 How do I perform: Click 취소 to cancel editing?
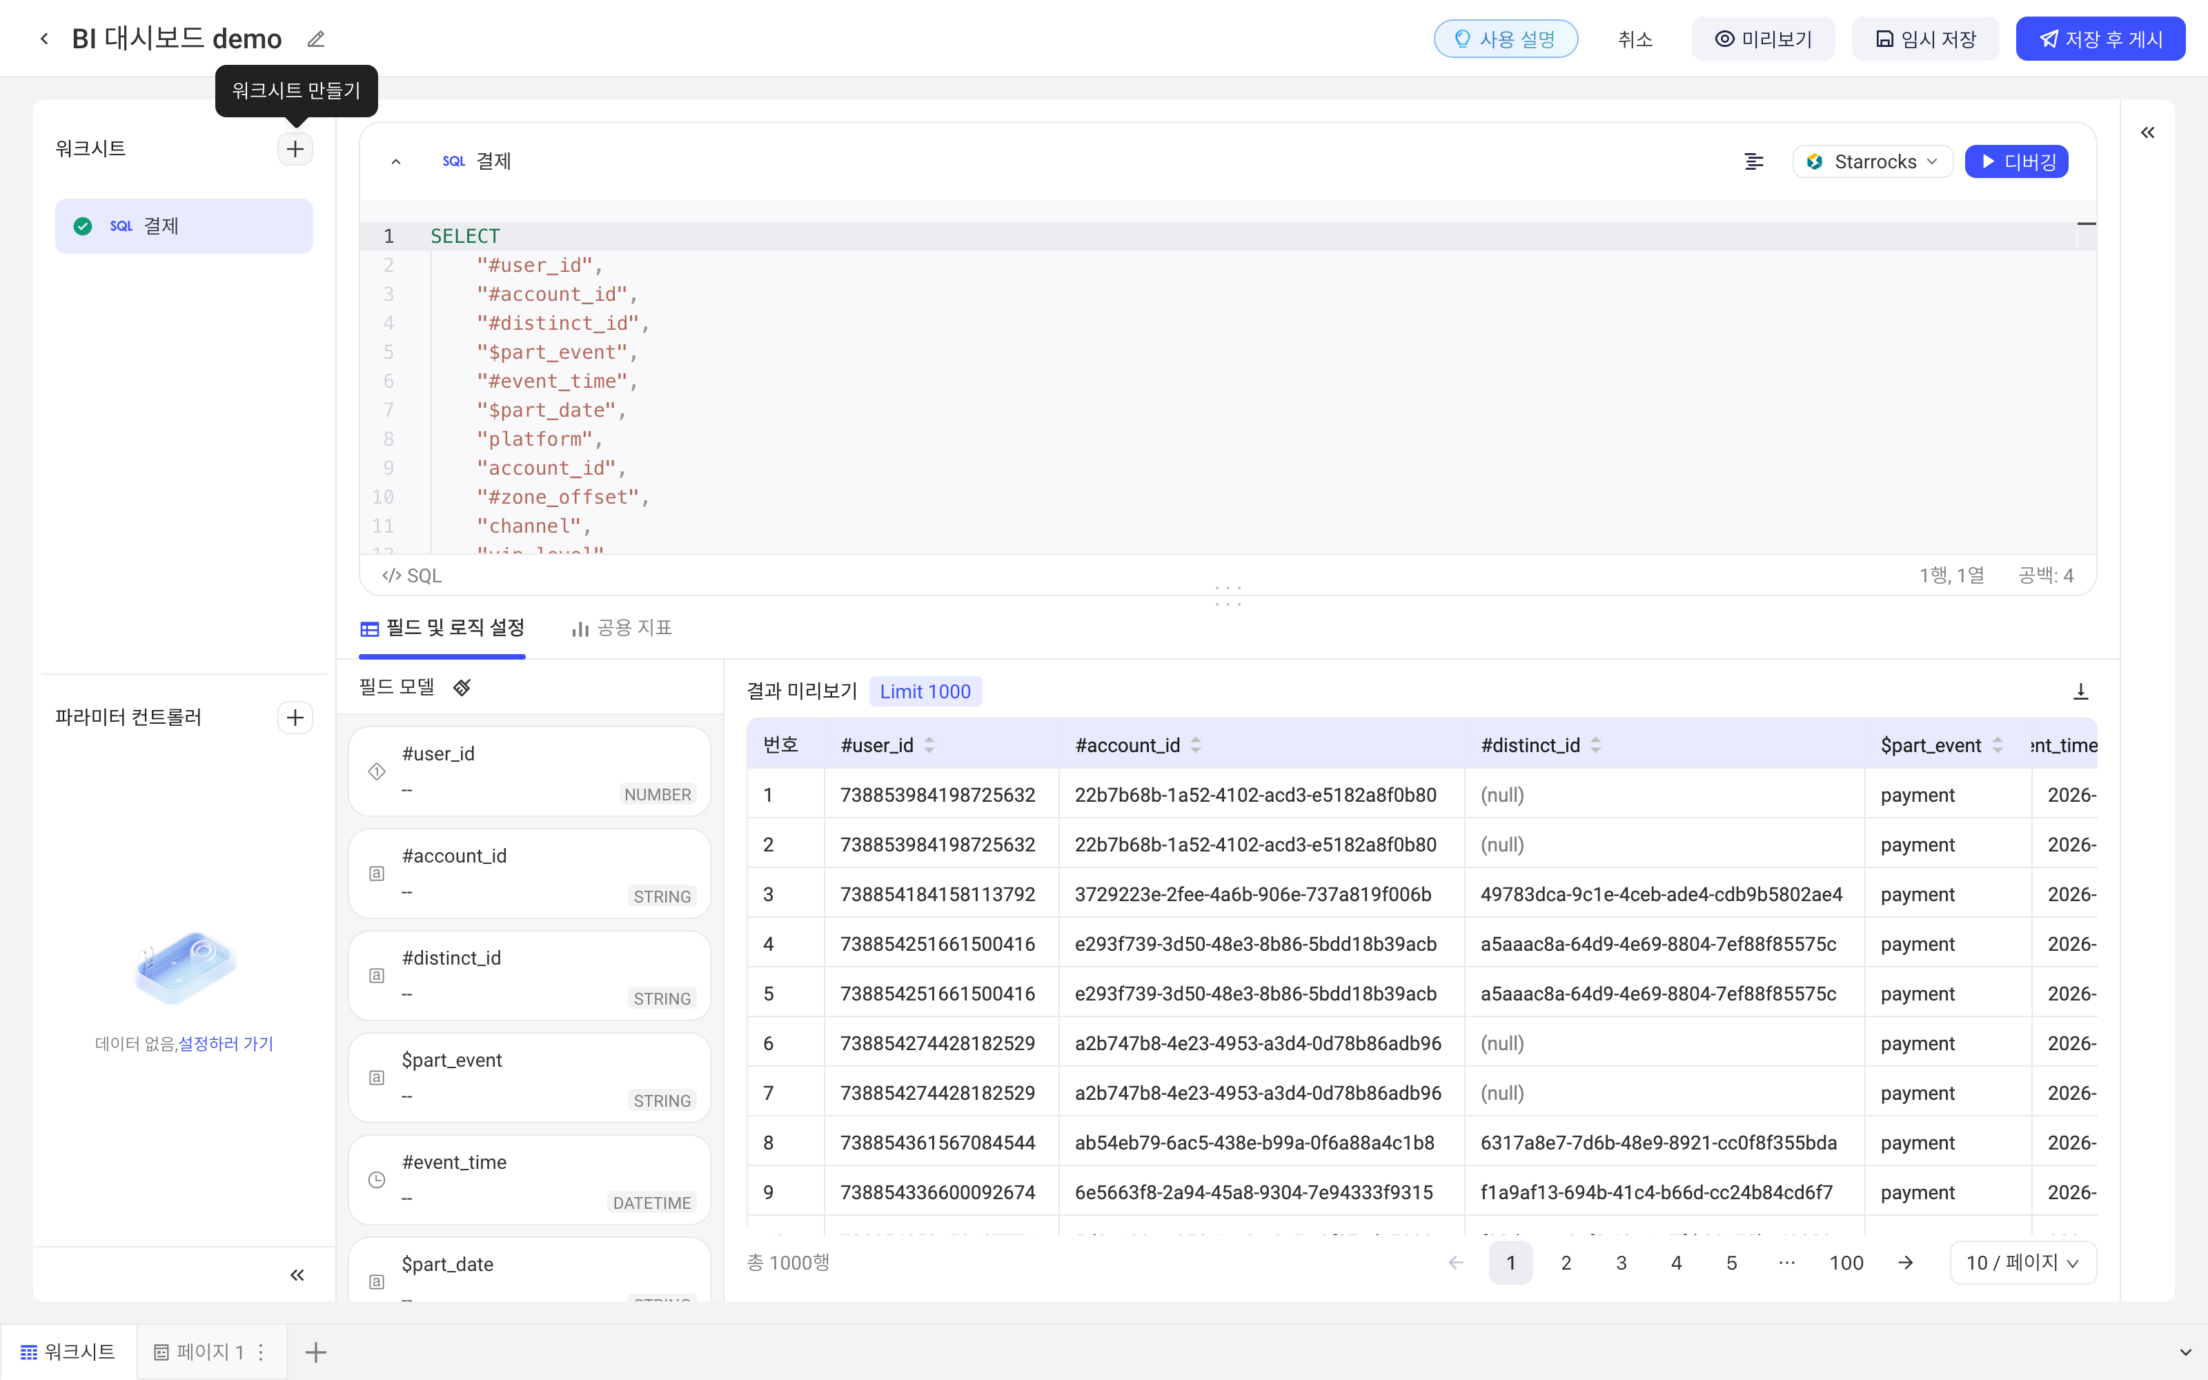pos(1634,39)
